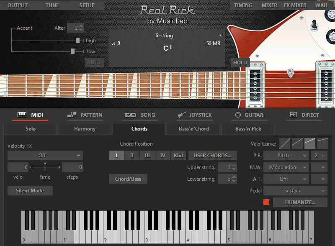
Task: Open the Chords sub-tab
Action: (139, 129)
